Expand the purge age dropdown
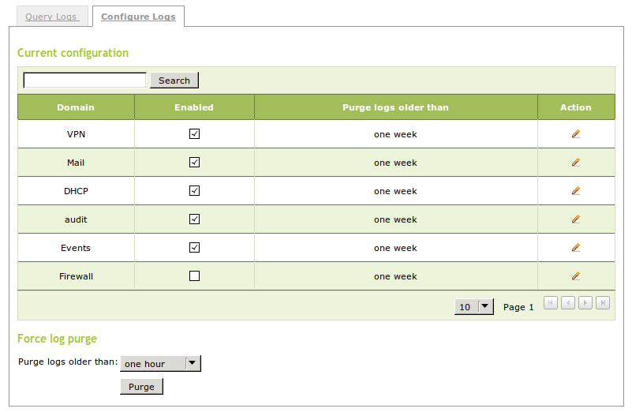Image resolution: width=632 pixels, height=416 pixels. point(161,364)
